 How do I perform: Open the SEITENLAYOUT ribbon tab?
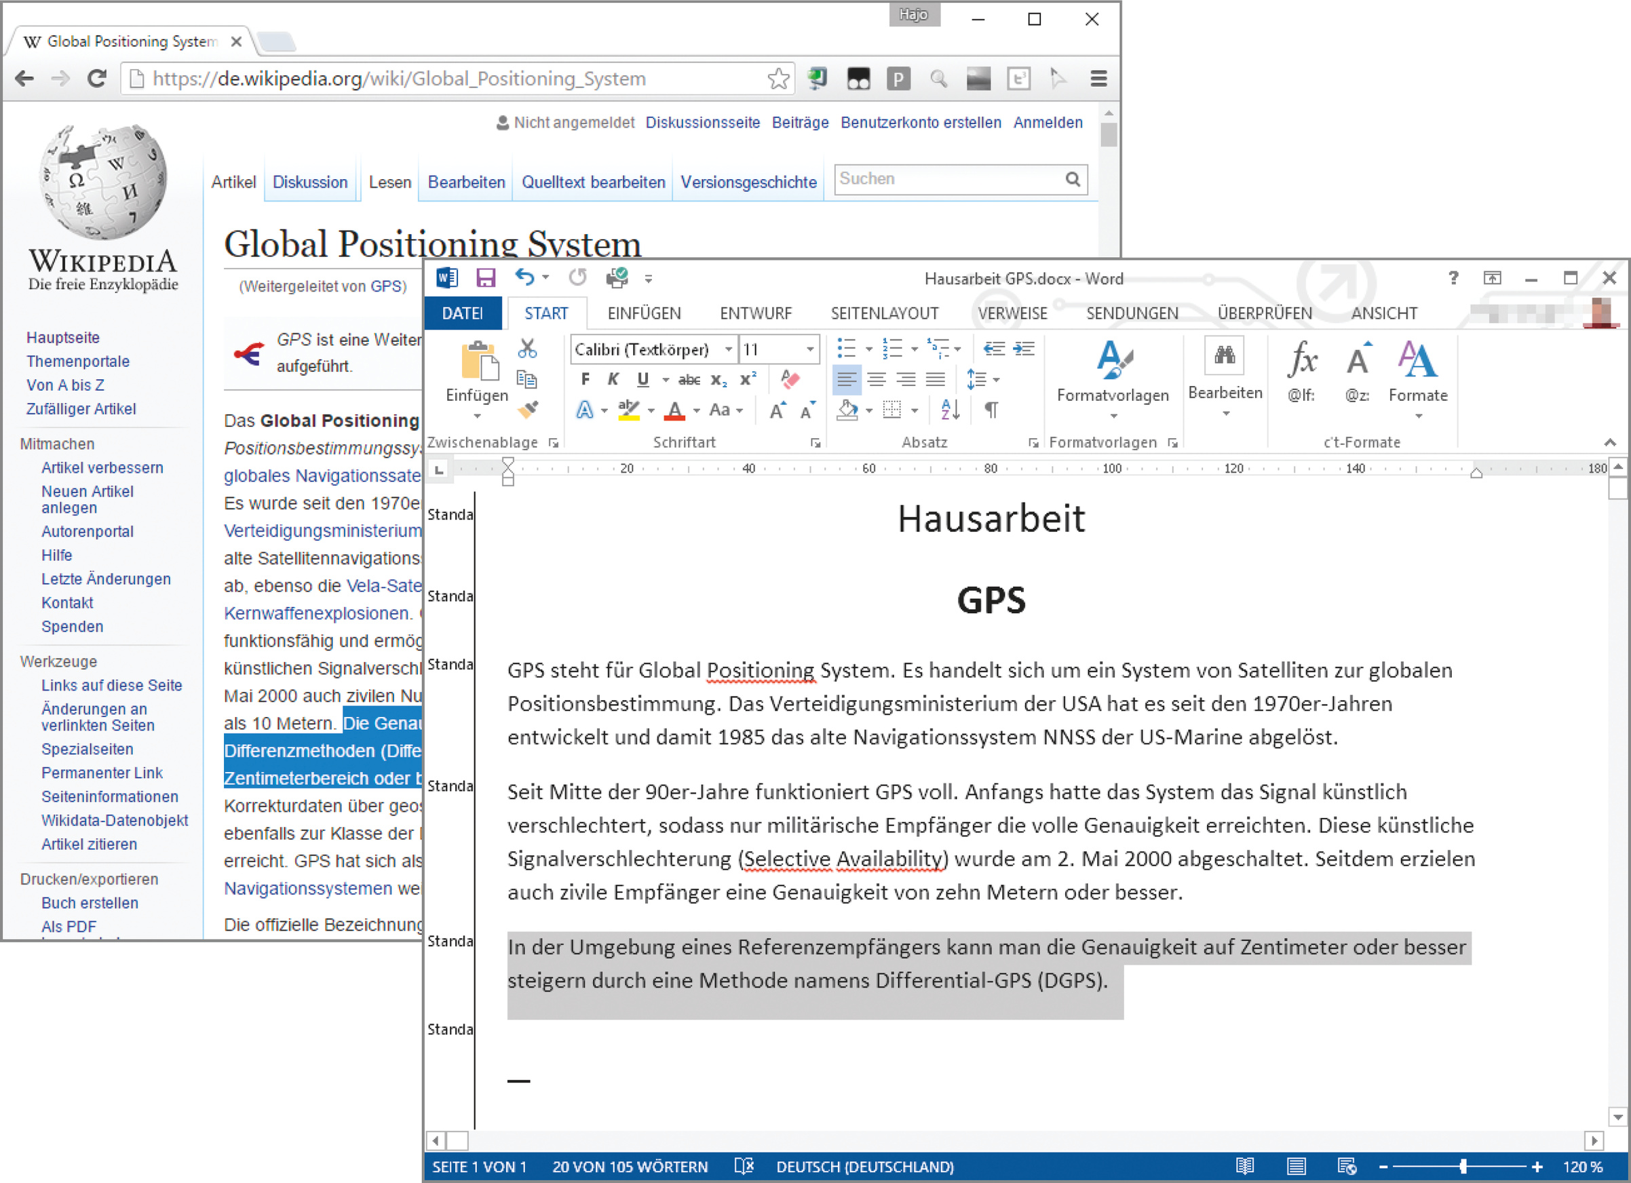pyautogui.click(x=884, y=313)
